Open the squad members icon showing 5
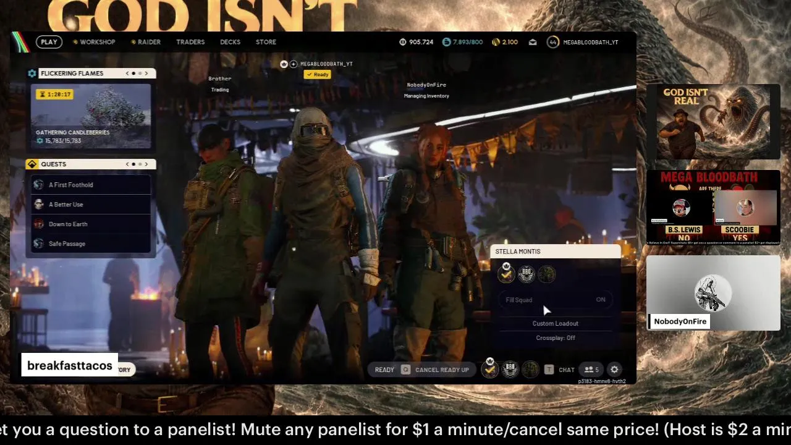The height and width of the screenshot is (445, 791). [592, 370]
